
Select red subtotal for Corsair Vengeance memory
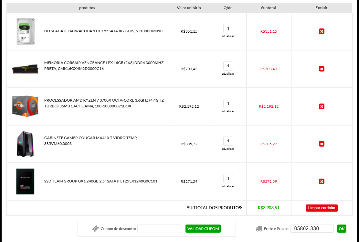(x=269, y=69)
